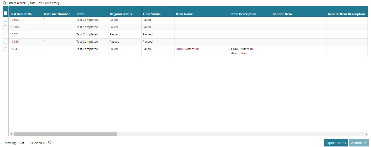The width and height of the screenshot is (371, 147).
Task: Select State cell of row 11041
Action: pyautogui.click(x=92, y=51)
